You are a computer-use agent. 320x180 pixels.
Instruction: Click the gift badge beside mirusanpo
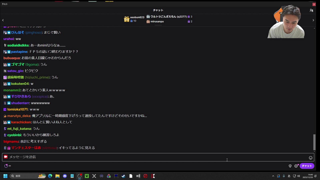point(189,21)
